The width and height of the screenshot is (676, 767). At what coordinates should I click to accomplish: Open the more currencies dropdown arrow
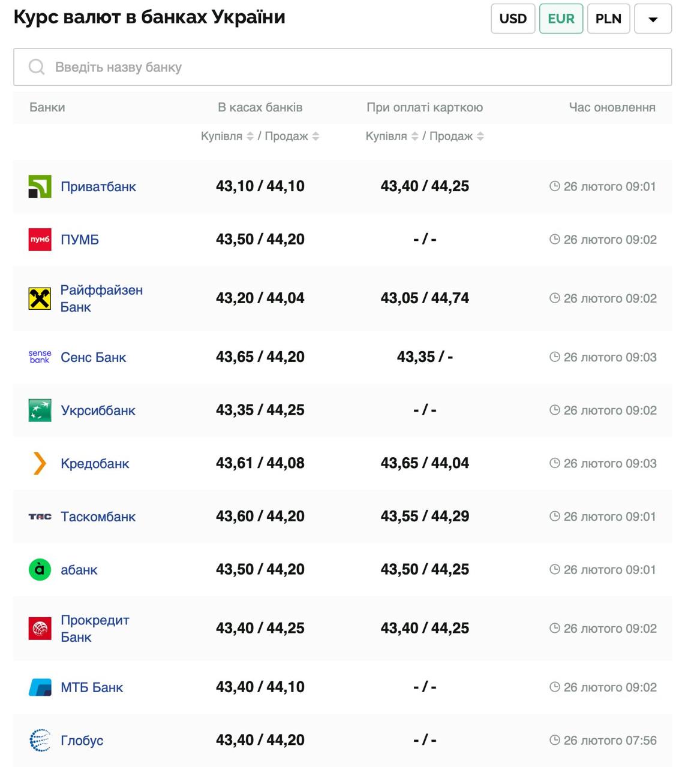click(x=653, y=19)
